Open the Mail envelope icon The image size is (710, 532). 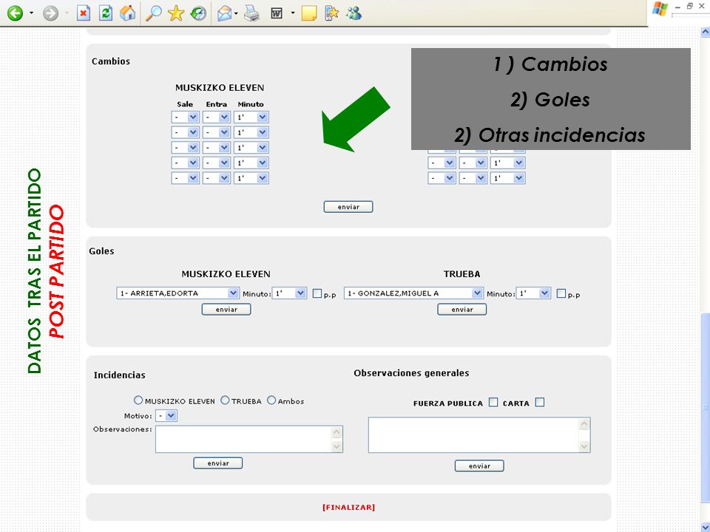pos(225,13)
